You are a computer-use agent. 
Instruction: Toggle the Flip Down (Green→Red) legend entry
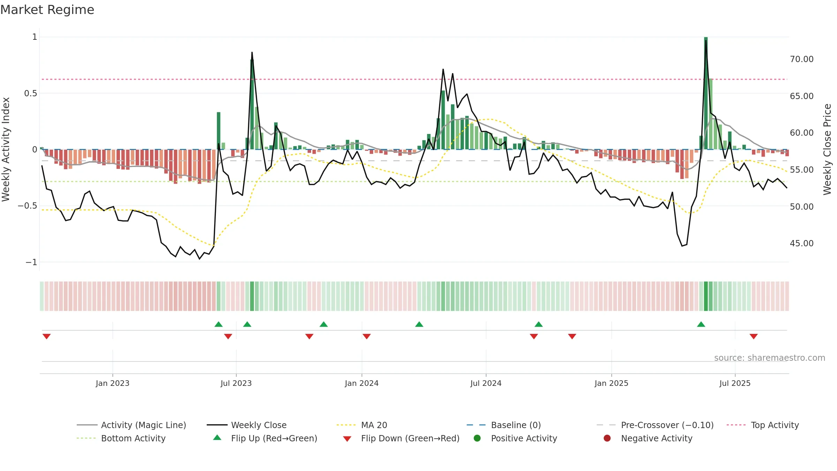(x=401, y=438)
